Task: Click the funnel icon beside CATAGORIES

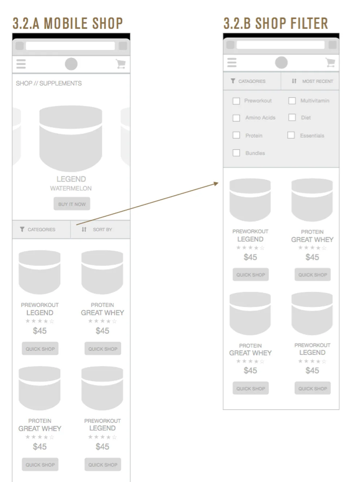Action: (x=233, y=81)
